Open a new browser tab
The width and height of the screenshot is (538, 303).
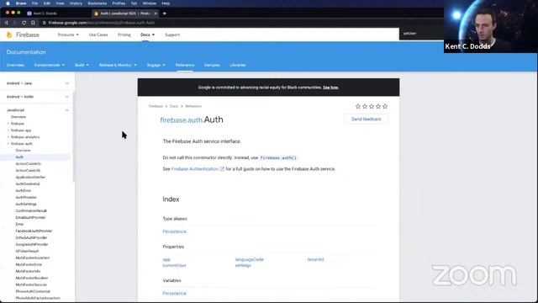point(165,13)
